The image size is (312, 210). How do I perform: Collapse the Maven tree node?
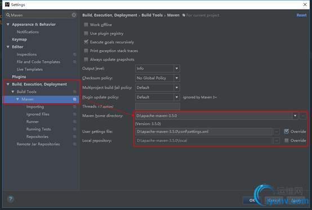[17, 99]
